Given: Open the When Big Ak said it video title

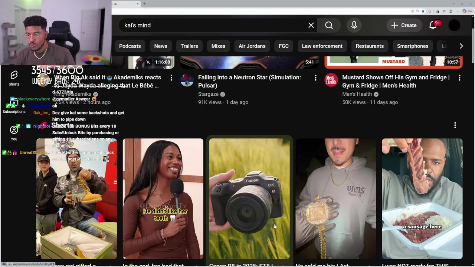Looking at the screenshot, I should tap(108, 82).
